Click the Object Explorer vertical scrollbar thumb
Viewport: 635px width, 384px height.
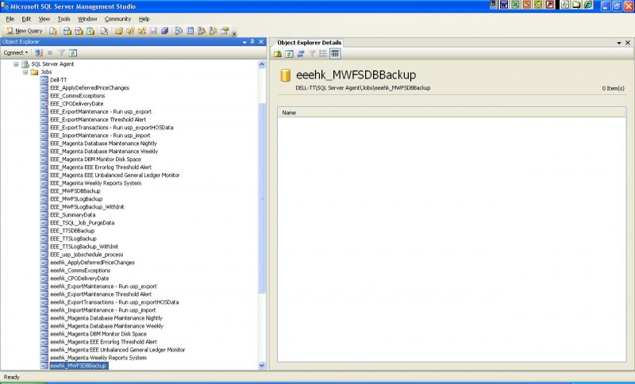262,198
